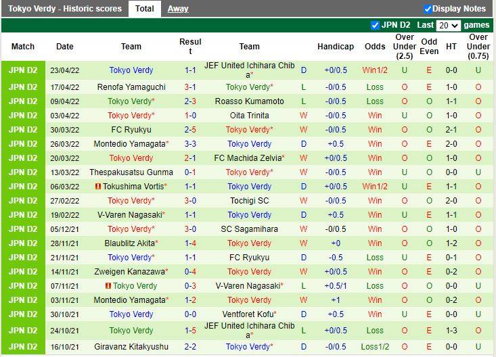Switch to the Total tab

(x=145, y=9)
